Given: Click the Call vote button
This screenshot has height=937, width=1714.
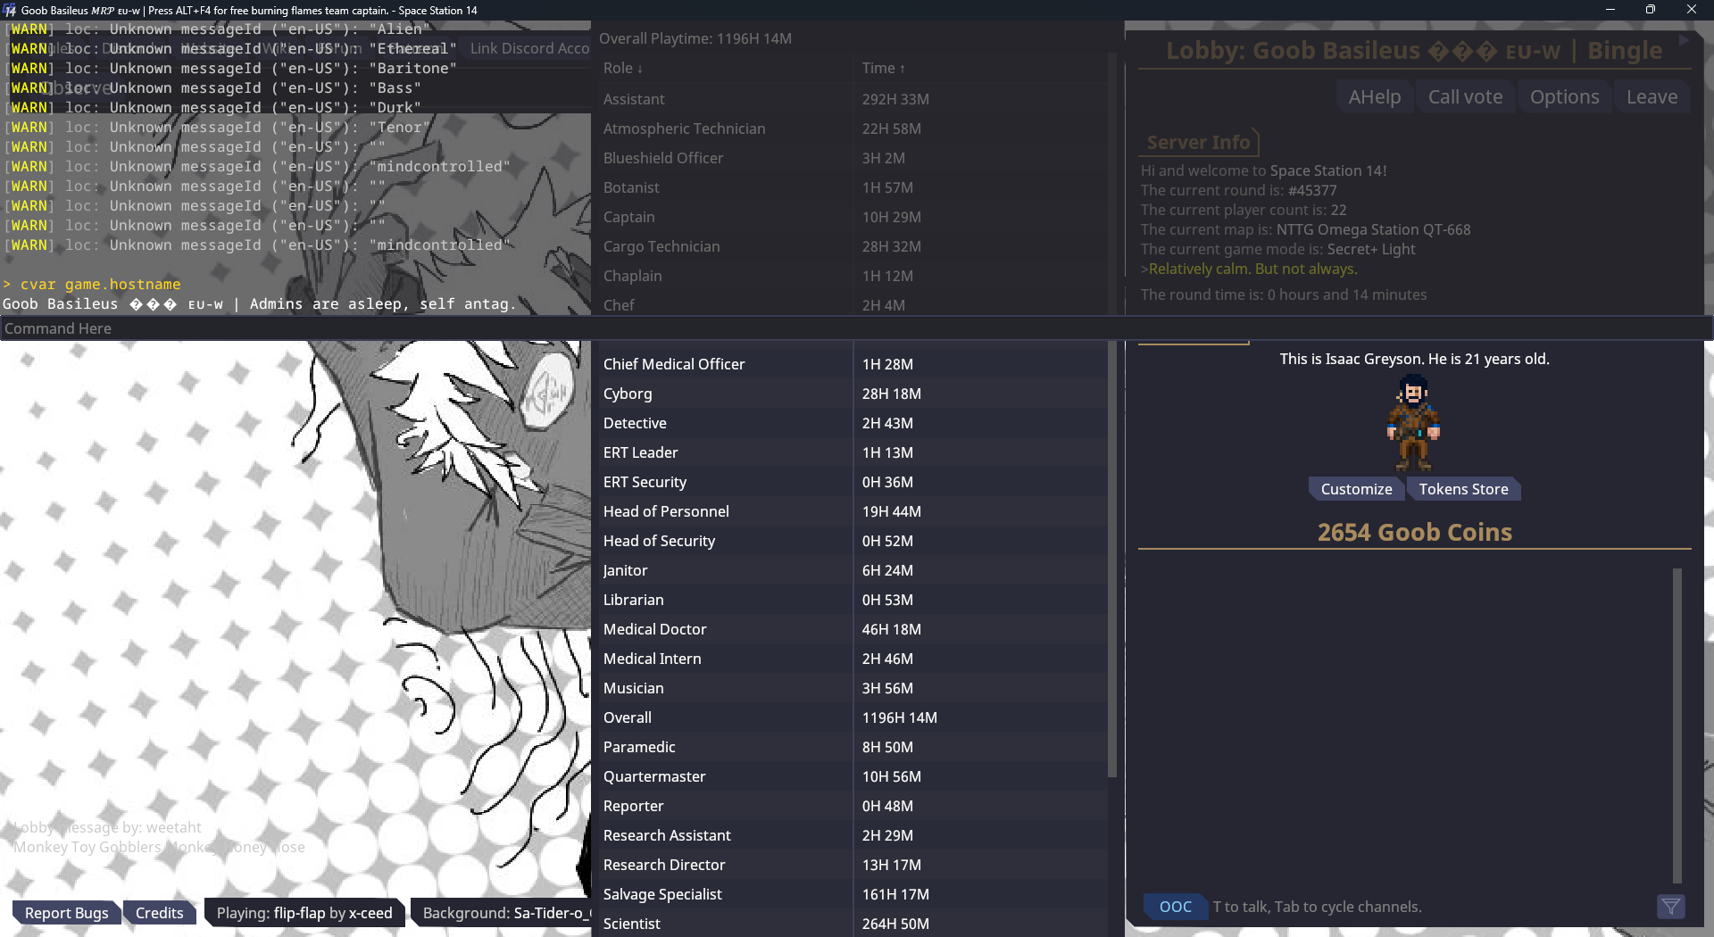Looking at the screenshot, I should [x=1465, y=96].
